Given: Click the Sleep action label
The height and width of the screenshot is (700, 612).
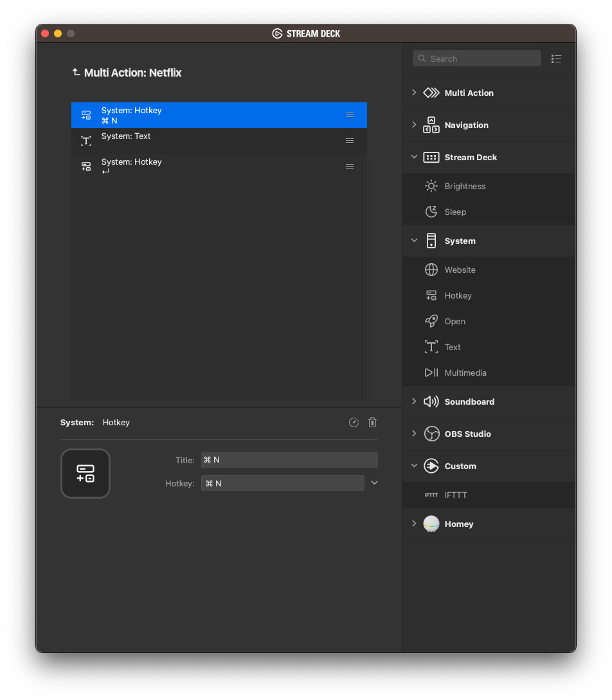Looking at the screenshot, I should click(x=455, y=212).
